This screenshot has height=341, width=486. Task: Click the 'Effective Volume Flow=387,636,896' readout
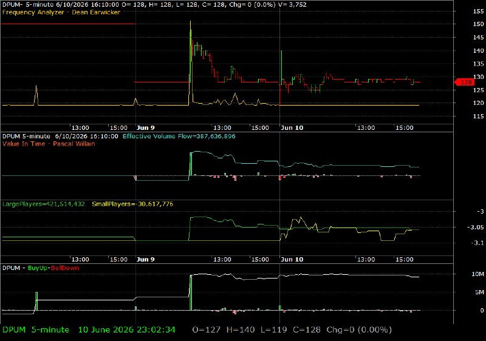[x=179, y=136]
